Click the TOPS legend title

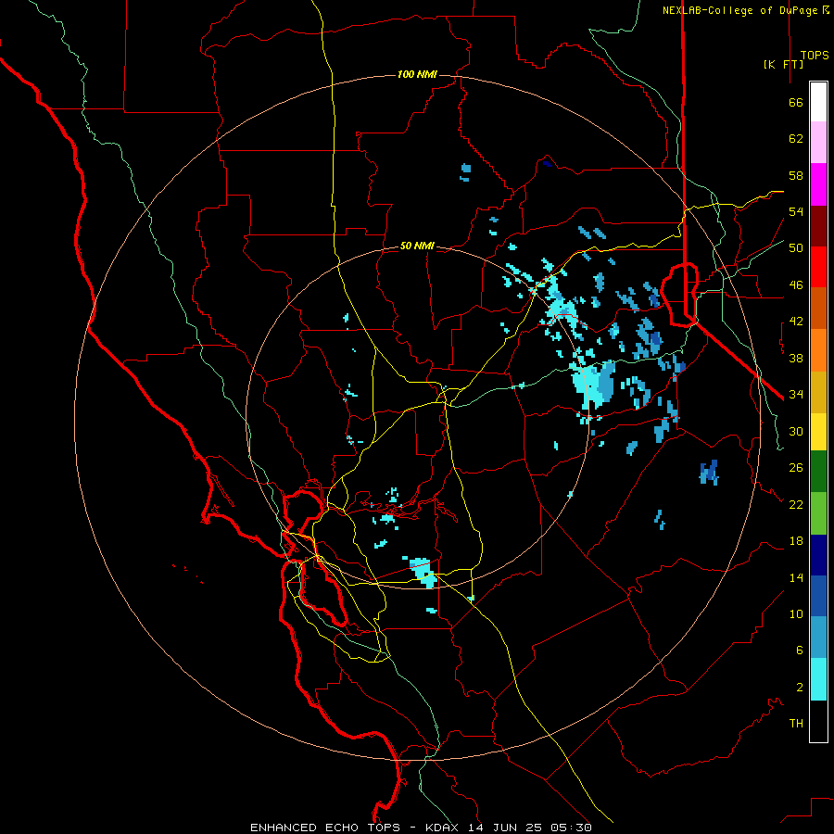(815, 56)
